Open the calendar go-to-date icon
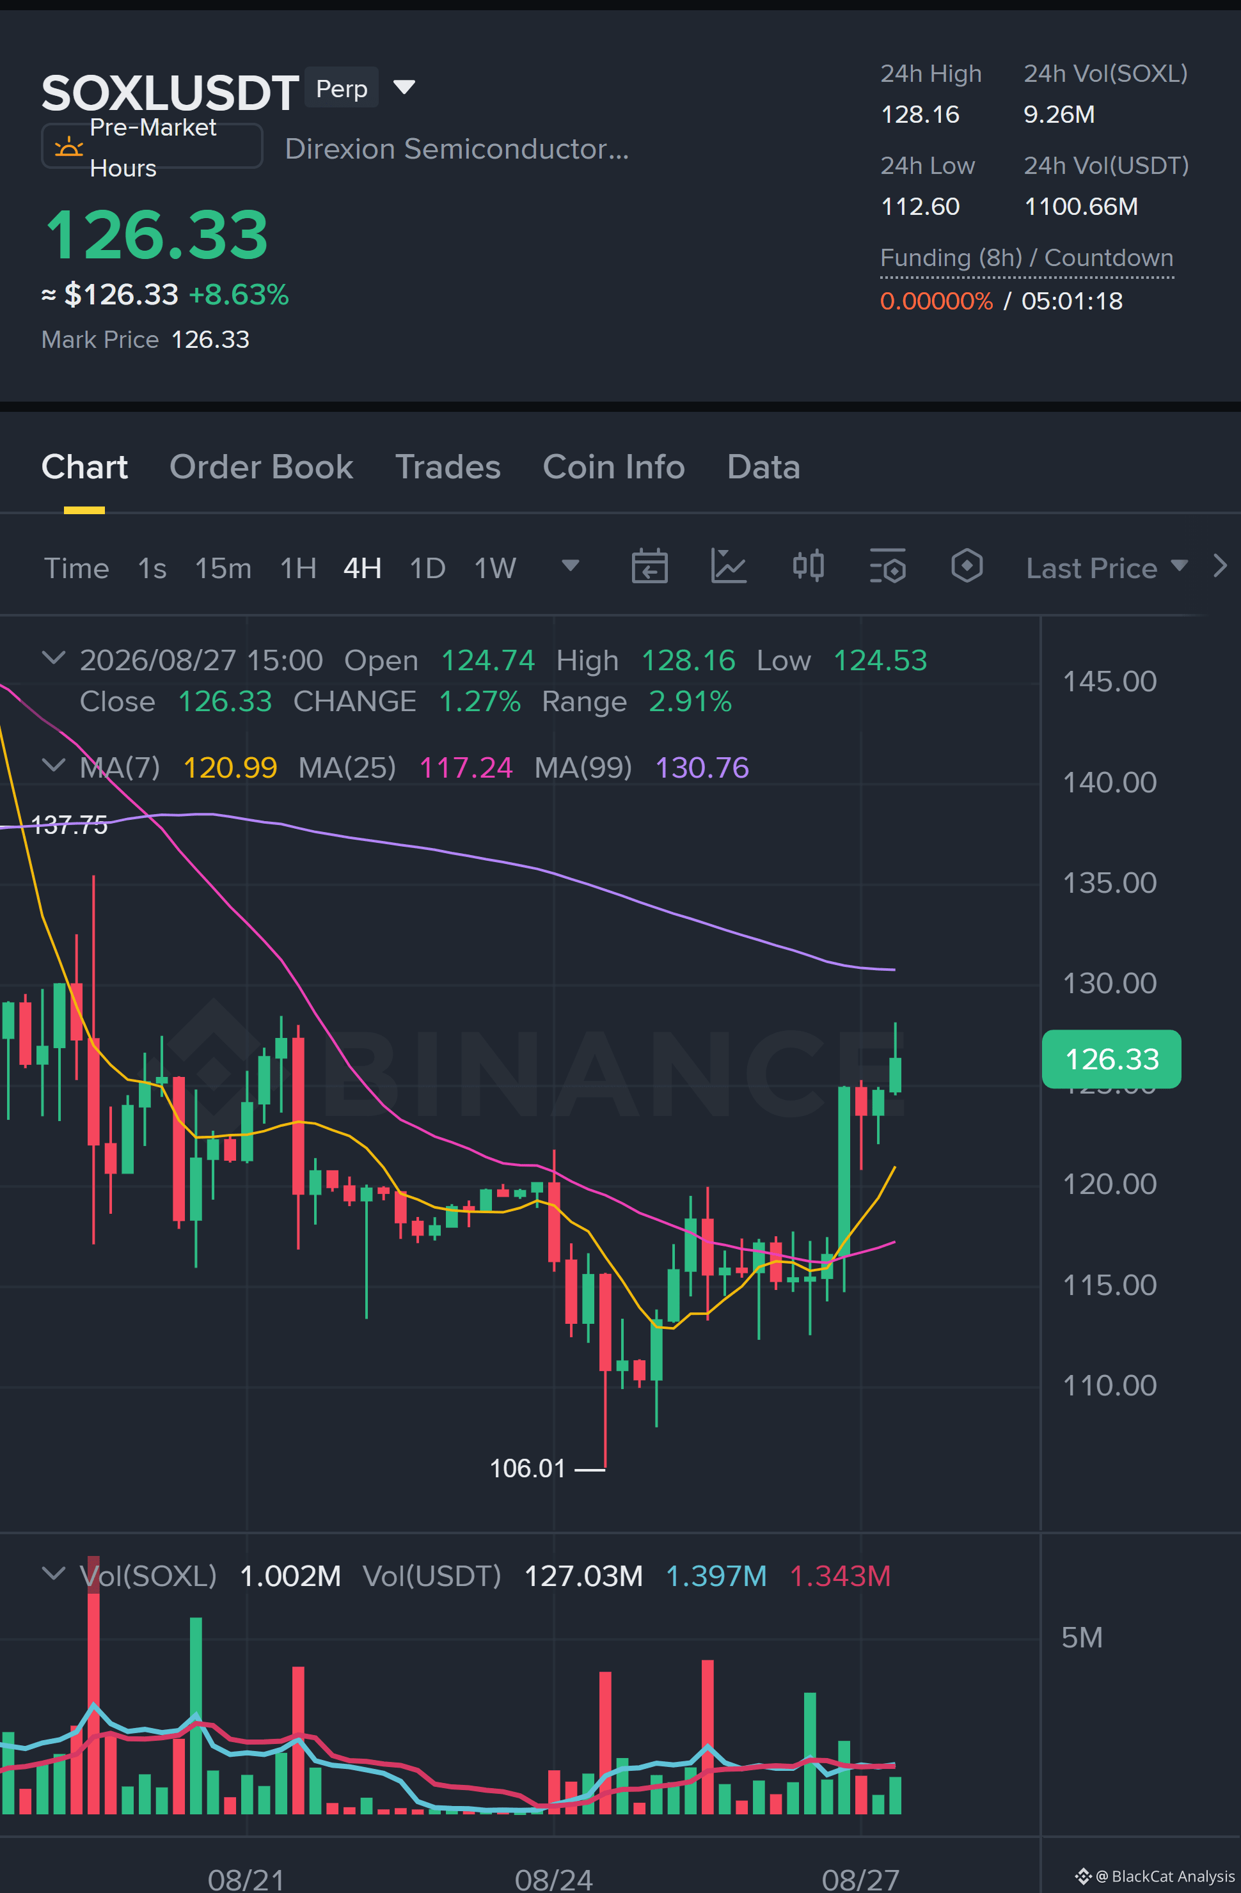The height and width of the screenshot is (1893, 1241). click(649, 567)
